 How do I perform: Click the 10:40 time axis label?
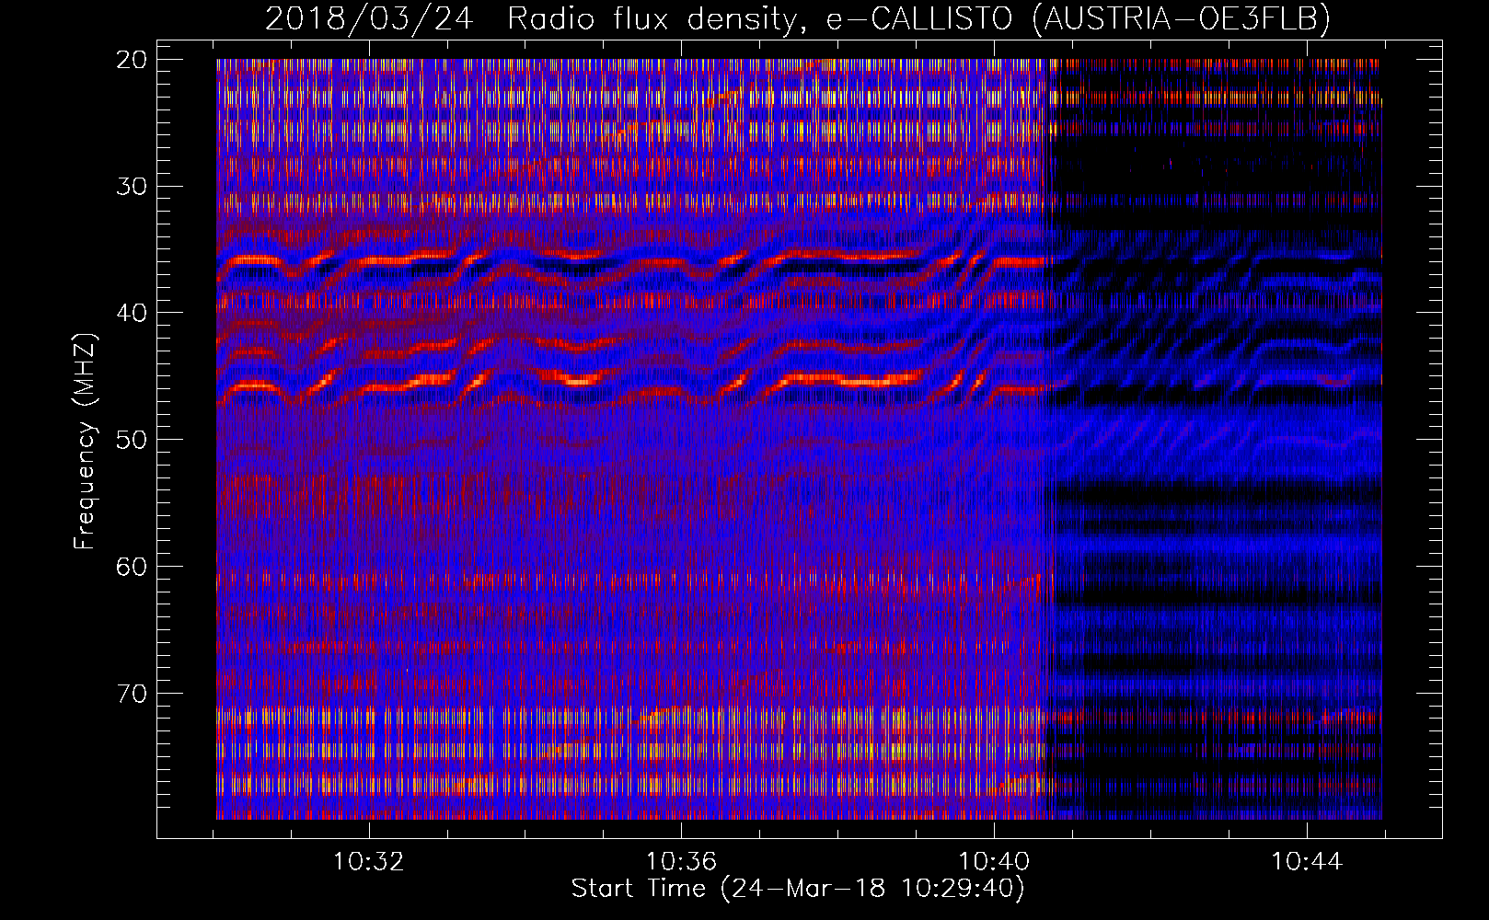tap(994, 862)
